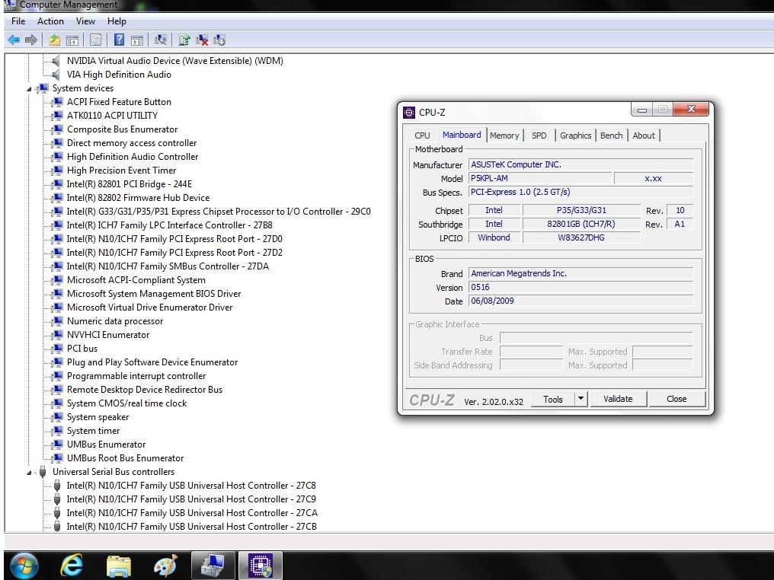
Task: Select PCI Express Root Port - 27D0
Action: [x=174, y=239]
